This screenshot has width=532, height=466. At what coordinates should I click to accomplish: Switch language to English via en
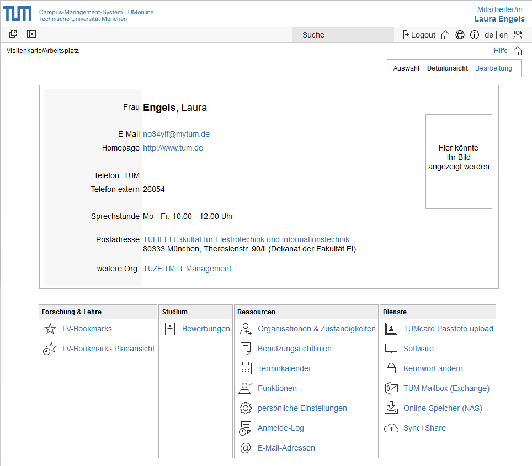503,35
